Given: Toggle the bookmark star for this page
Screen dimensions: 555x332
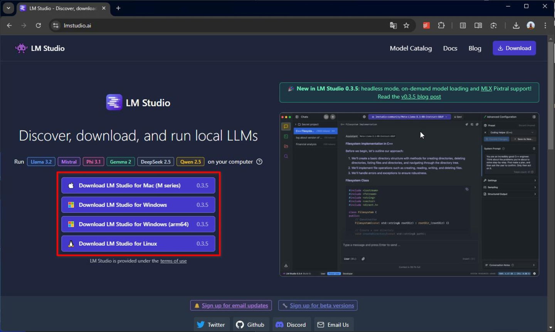Looking at the screenshot, I should [x=407, y=25].
